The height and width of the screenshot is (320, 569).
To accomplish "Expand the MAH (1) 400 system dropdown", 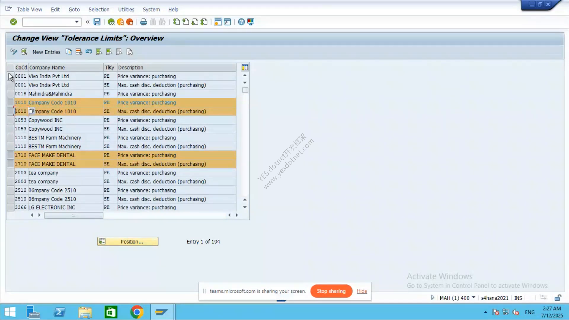I will [474, 297].
